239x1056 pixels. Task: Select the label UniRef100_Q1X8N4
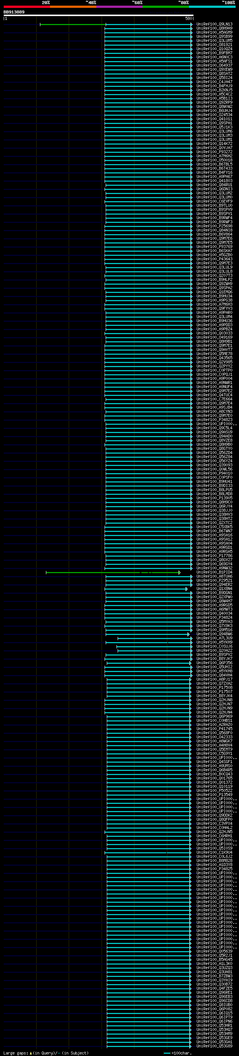click(214, 588)
